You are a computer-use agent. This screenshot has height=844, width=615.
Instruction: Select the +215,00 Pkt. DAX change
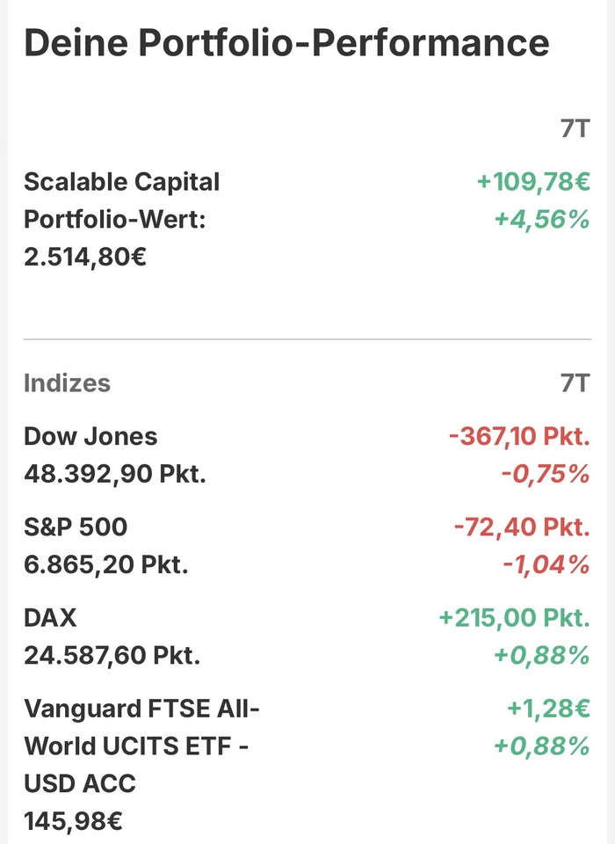[x=515, y=617]
